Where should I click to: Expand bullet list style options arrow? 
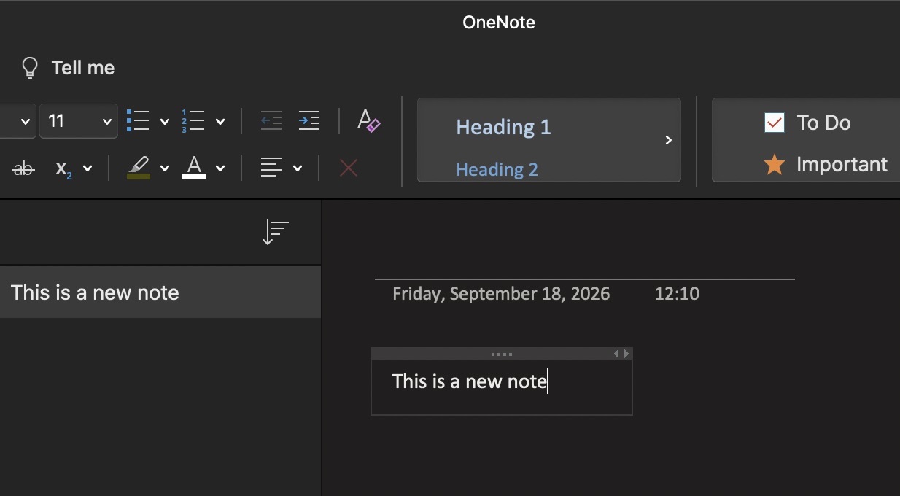tap(164, 122)
